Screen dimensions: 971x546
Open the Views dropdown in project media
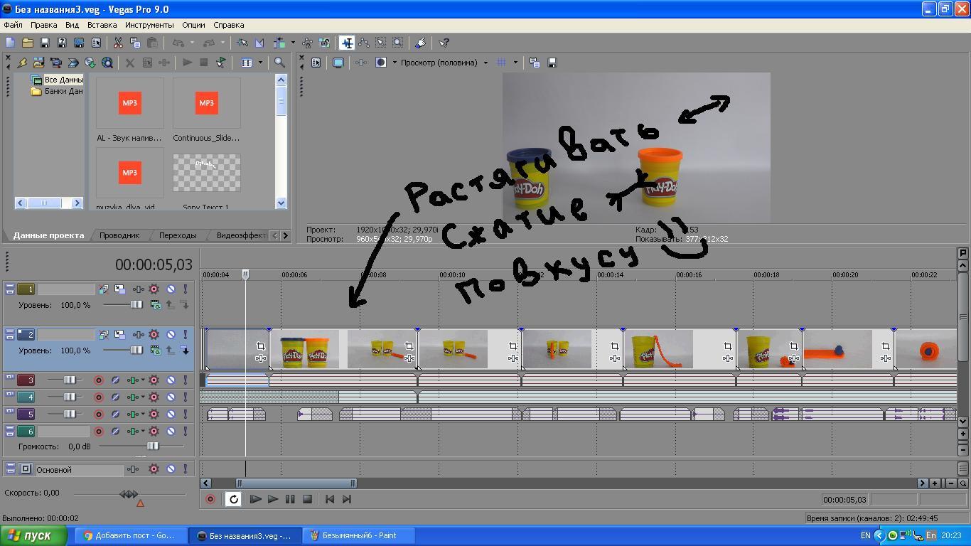260,63
